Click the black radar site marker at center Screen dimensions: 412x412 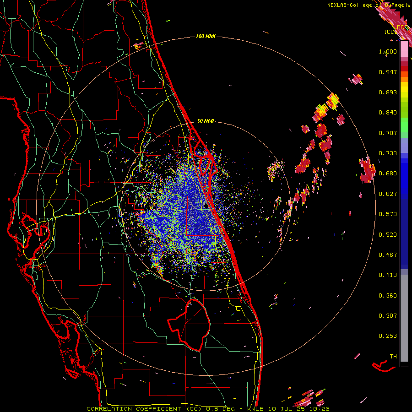tap(206, 206)
